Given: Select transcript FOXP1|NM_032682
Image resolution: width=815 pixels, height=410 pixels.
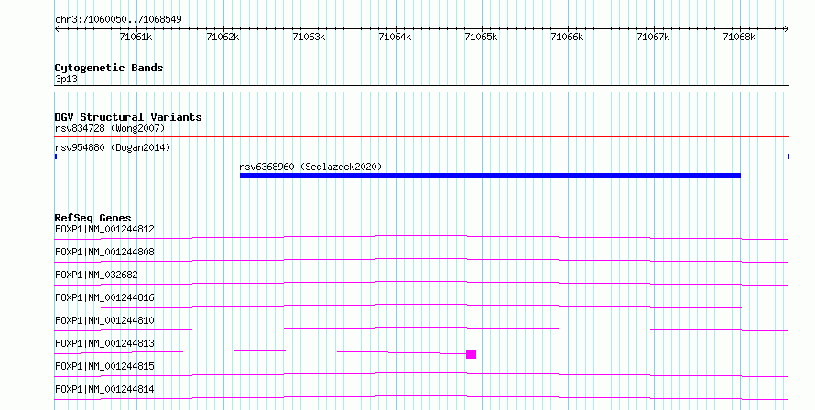Looking at the screenshot, I should (x=96, y=275).
